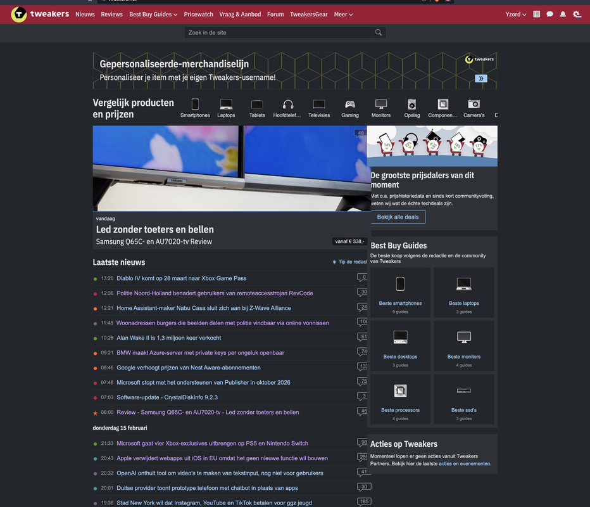Open Beste laptops guide tile

pyautogui.click(x=464, y=293)
